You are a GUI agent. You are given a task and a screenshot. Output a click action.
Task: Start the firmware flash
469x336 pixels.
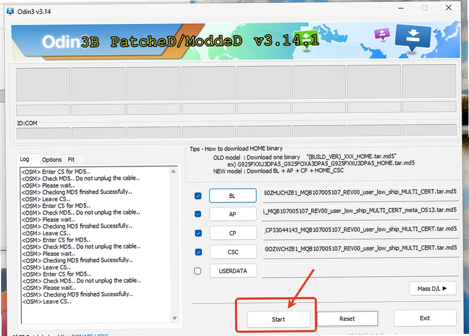(278, 319)
